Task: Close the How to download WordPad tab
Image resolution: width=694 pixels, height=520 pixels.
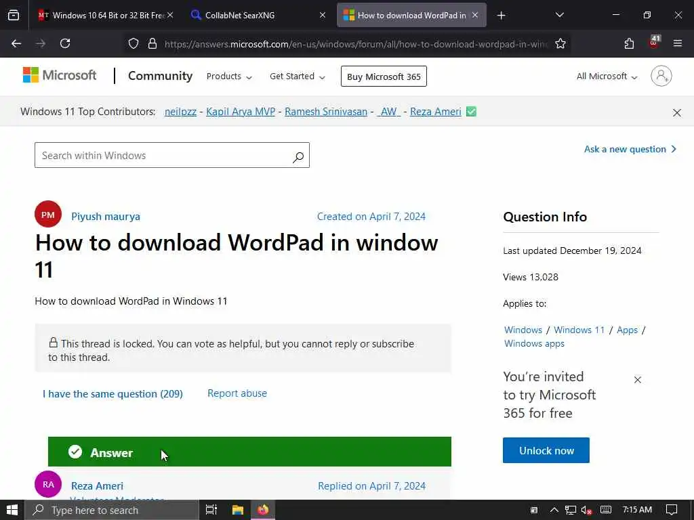Action: point(475,15)
